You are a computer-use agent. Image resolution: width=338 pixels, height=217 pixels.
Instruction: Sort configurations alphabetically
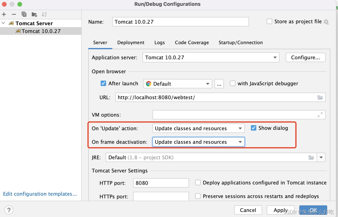click(x=44, y=14)
